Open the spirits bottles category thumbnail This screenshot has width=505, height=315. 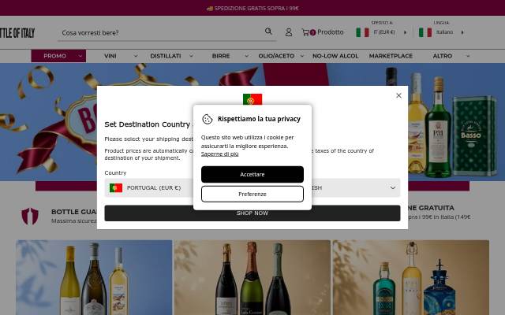(x=411, y=277)
